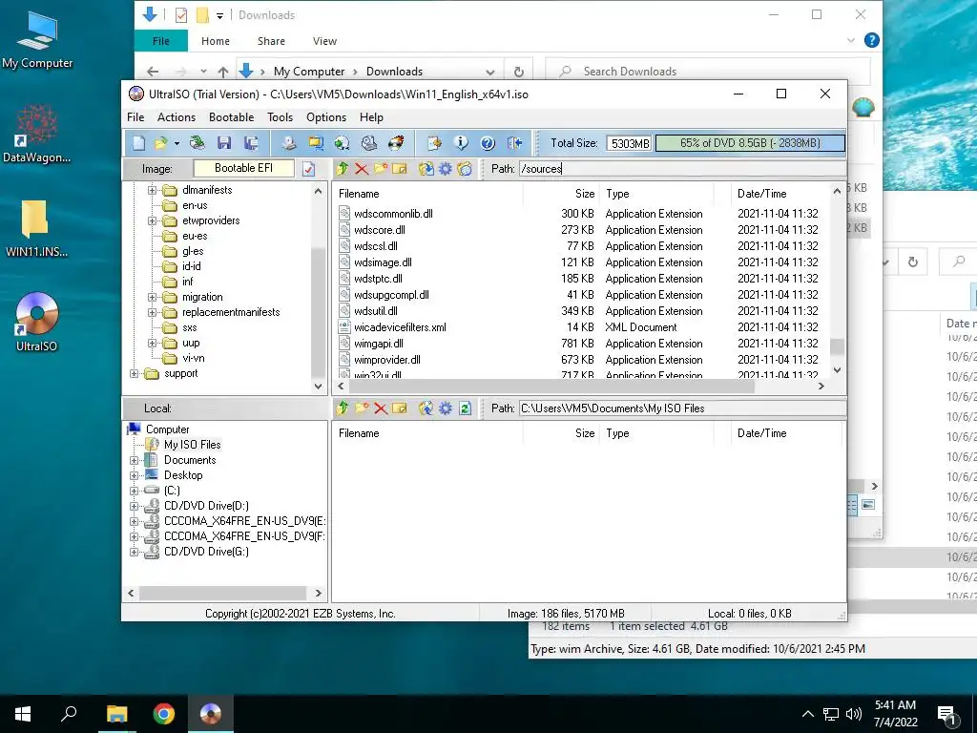The image size is (977, 733).
Task: Click the New image toolbar icon
Action: coord(138,143)
